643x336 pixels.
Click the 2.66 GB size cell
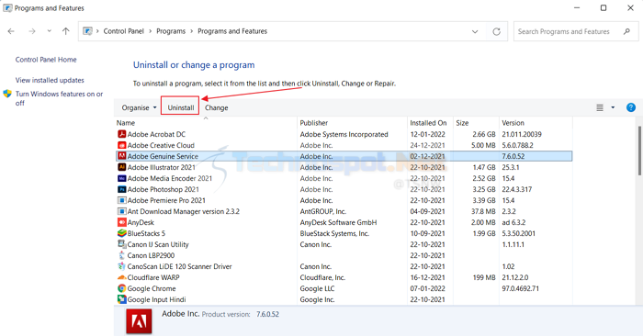click(484, 134)
